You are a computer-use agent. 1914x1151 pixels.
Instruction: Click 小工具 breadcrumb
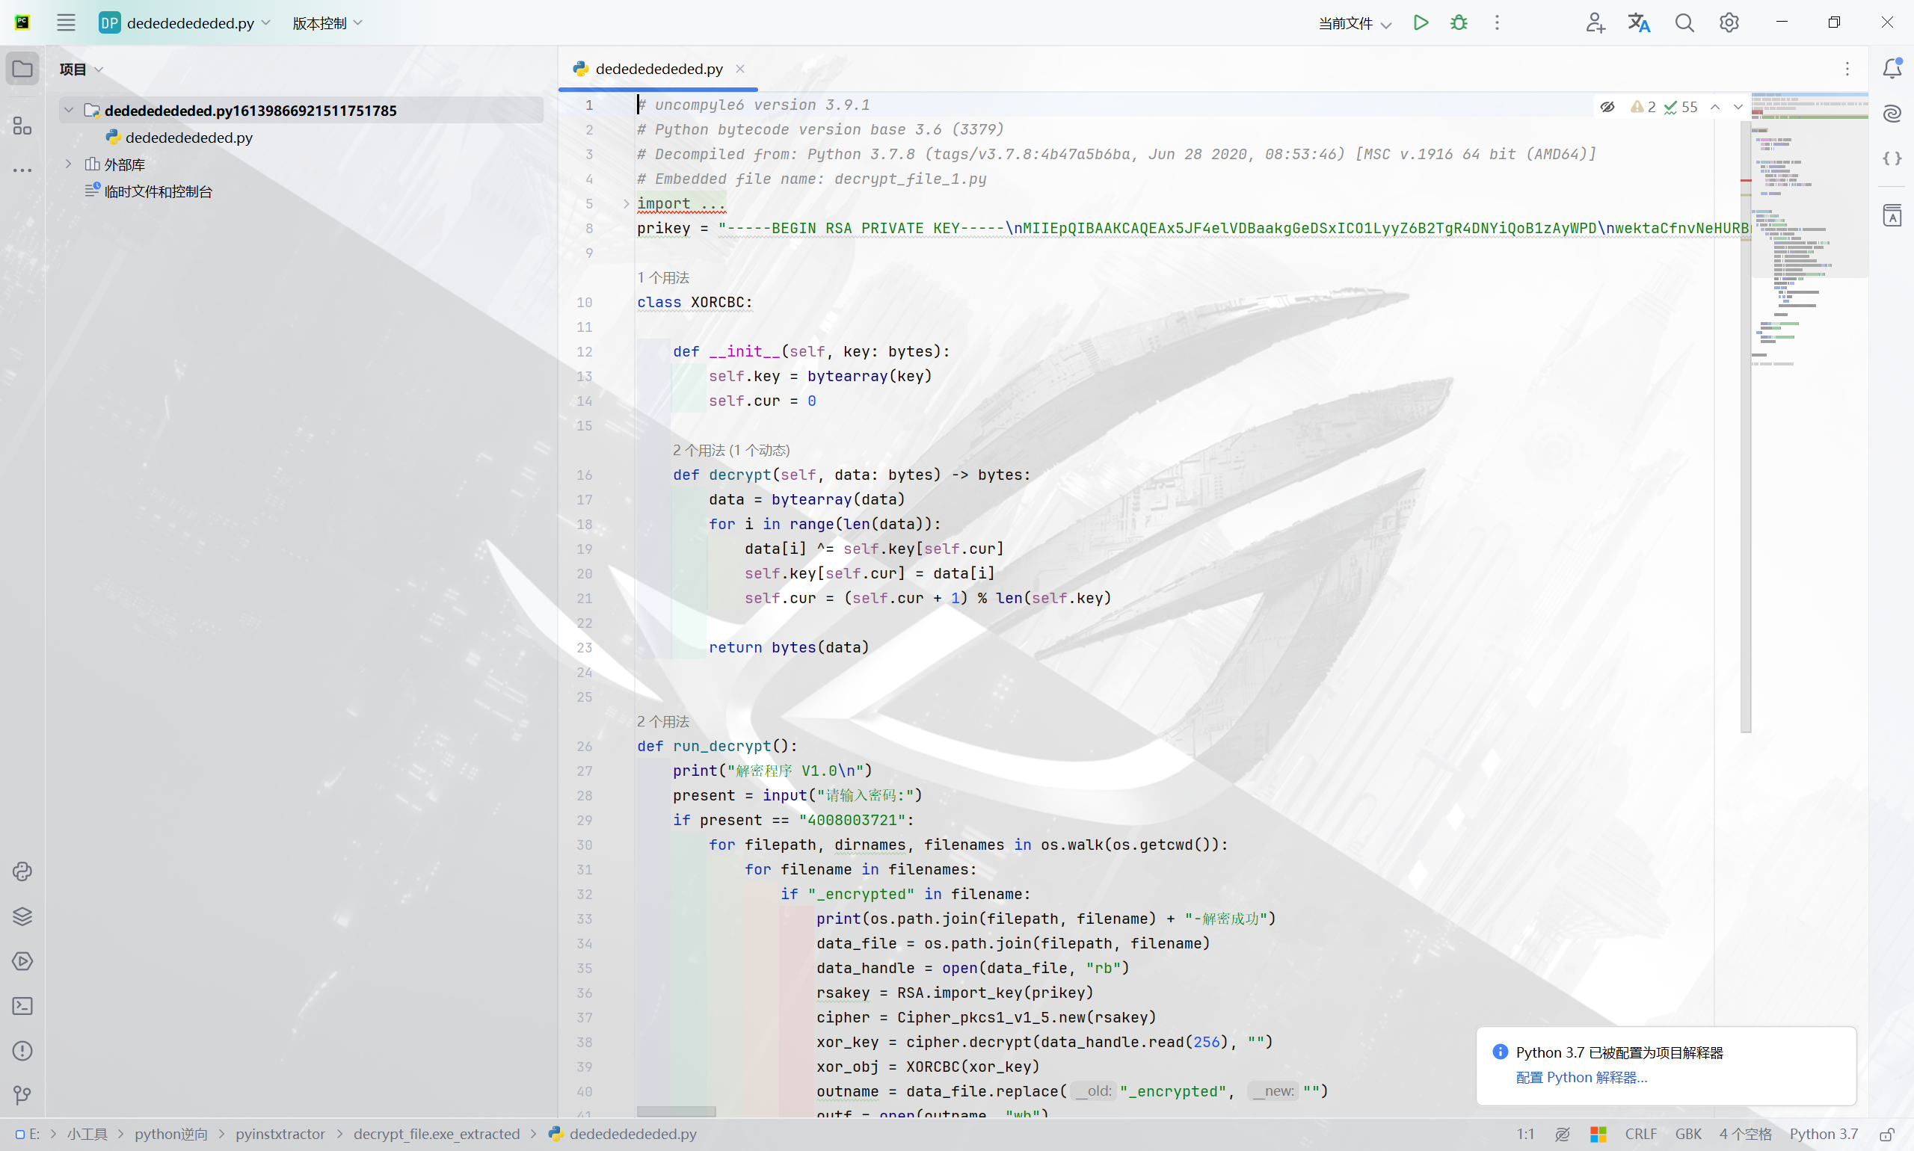point(87,1134)
